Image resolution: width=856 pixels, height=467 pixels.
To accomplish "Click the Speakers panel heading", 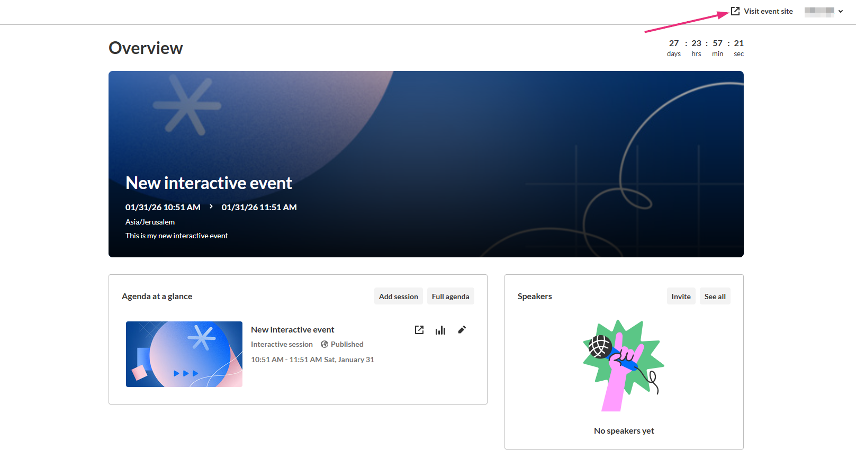I will tap(535, 297).
